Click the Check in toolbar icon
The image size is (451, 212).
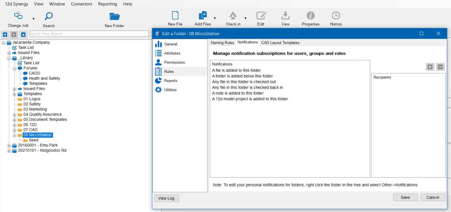[233, 16]
